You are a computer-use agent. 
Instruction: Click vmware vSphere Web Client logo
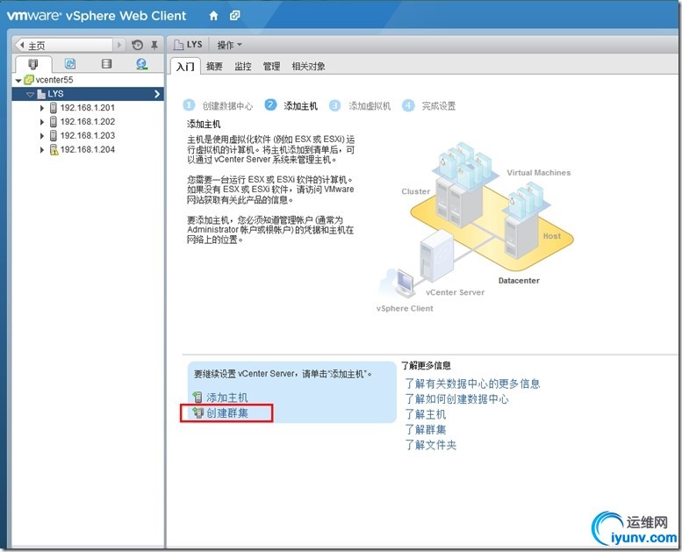click(x=97, y=16)
